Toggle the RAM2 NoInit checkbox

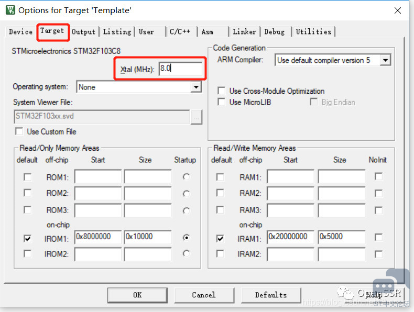coord(378,194)
